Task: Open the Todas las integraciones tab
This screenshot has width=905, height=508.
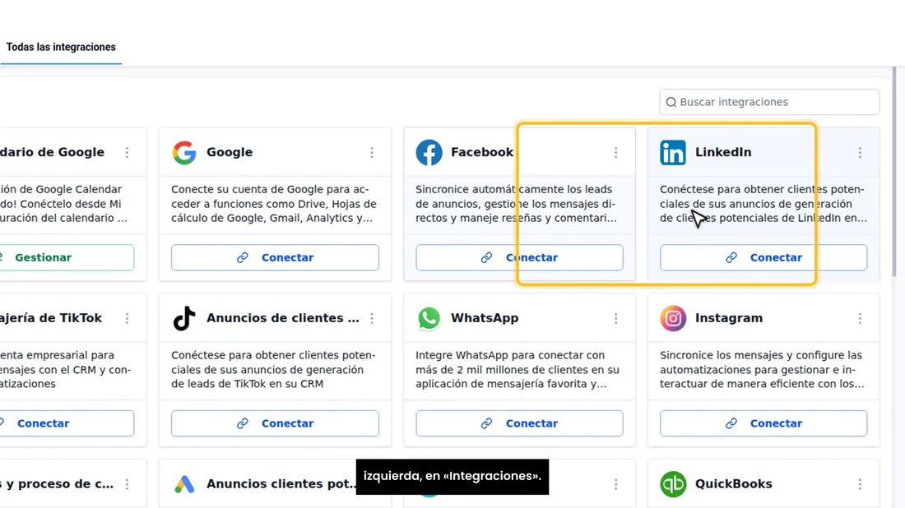Action: (61, 48)
